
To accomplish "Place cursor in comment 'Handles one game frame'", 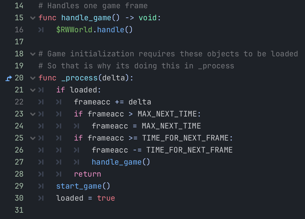I will (x=97, y=6).
